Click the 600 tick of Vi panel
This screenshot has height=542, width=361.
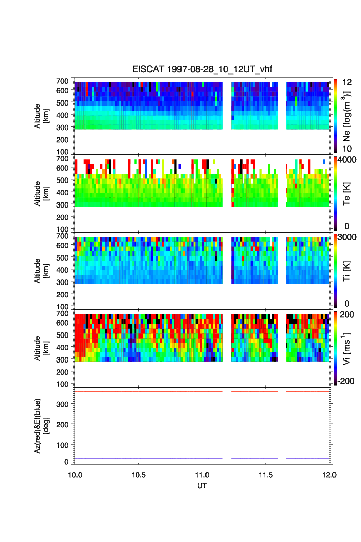(x=63, y=323)
